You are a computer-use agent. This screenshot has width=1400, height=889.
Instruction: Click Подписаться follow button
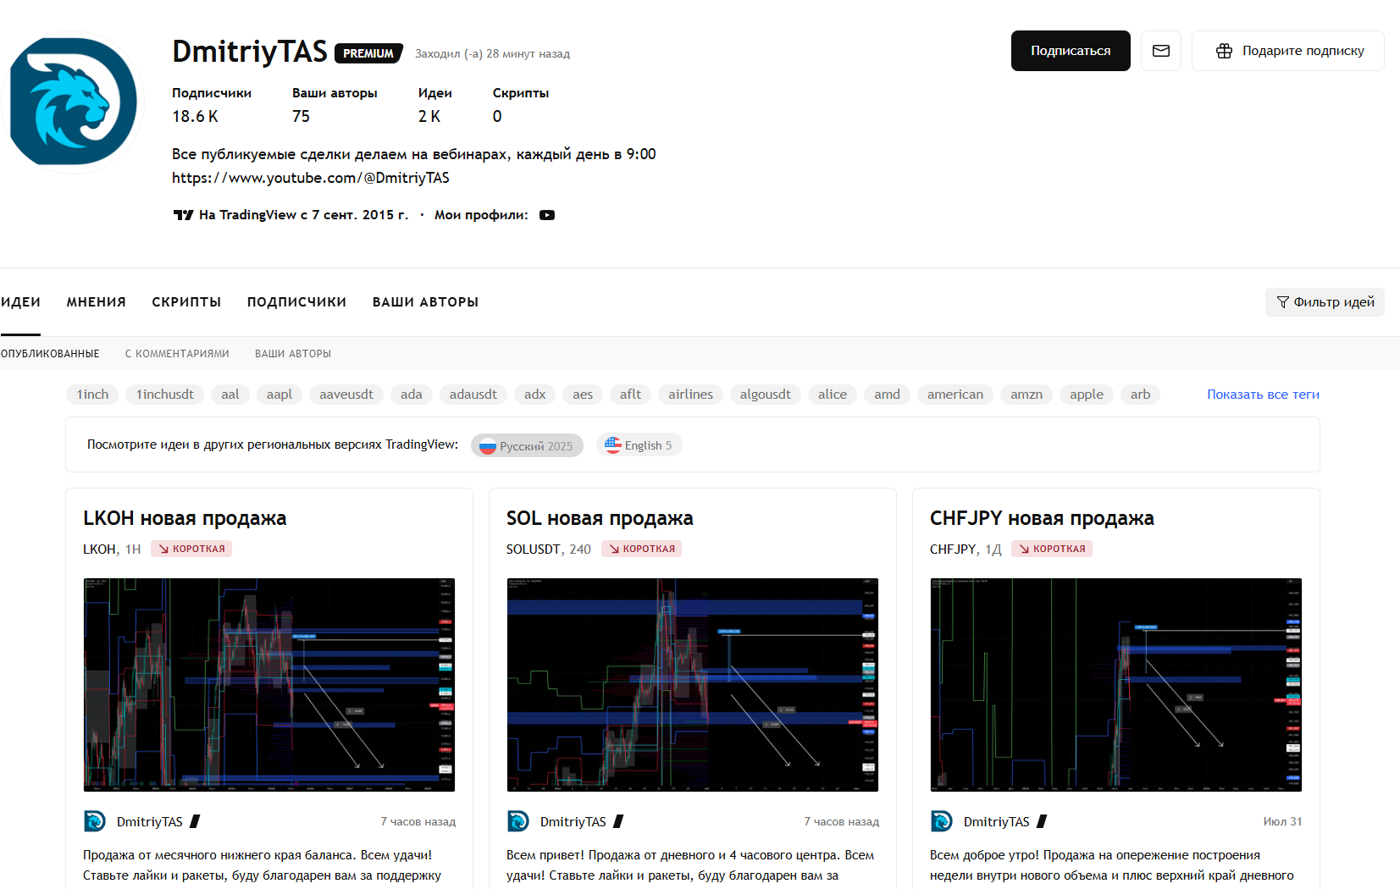coord(1071,51)
